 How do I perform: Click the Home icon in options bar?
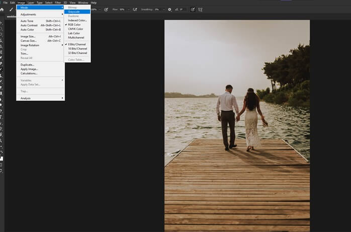point(2,9)
